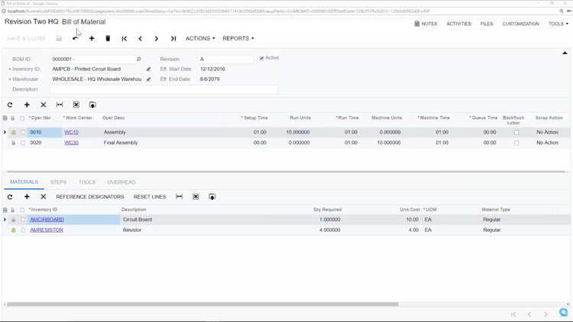This screenshot has height=322, width=573.
Task: Jump to the last record
Action: (173, 38)
